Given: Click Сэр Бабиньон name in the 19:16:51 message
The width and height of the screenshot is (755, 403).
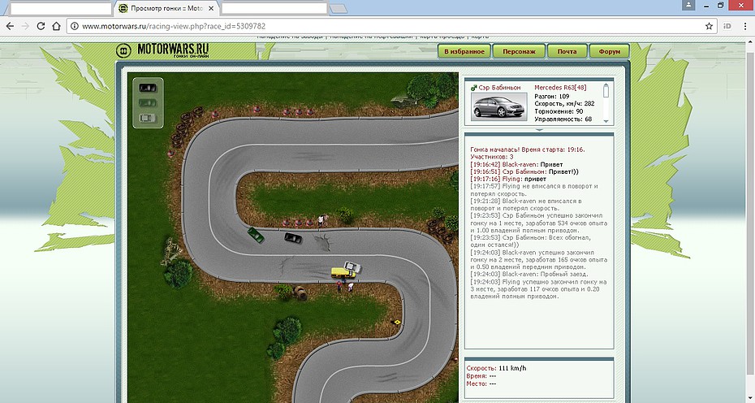Looking at the screenshot, I should (524, 171).
